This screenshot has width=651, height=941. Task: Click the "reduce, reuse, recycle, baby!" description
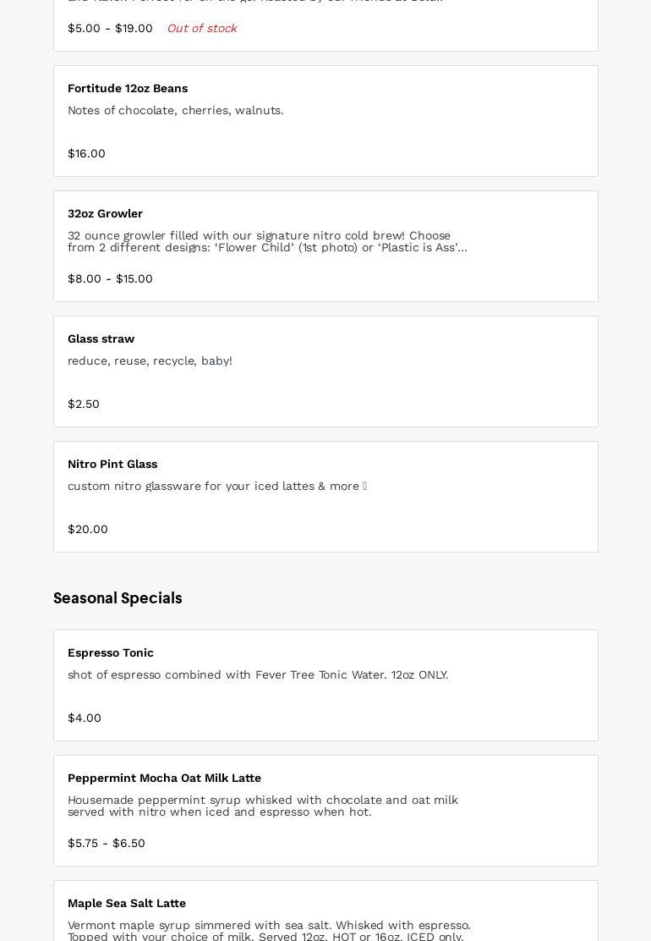(150, 360)
